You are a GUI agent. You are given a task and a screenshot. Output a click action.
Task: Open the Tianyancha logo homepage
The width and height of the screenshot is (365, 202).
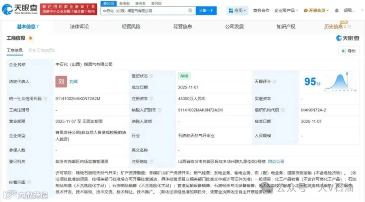point(19,9)
